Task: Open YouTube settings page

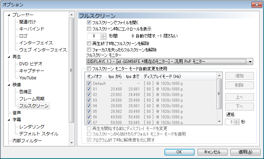Action: (x=28, y=78)
